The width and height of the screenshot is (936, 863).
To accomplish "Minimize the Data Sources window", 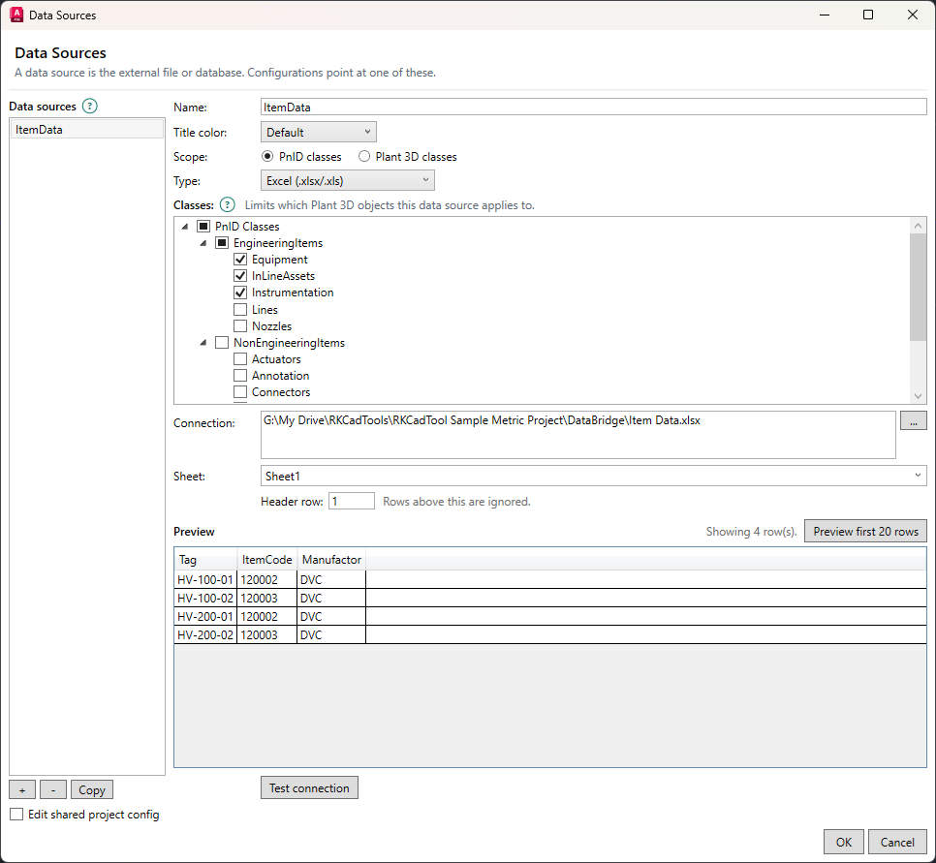I will (825, 15).
